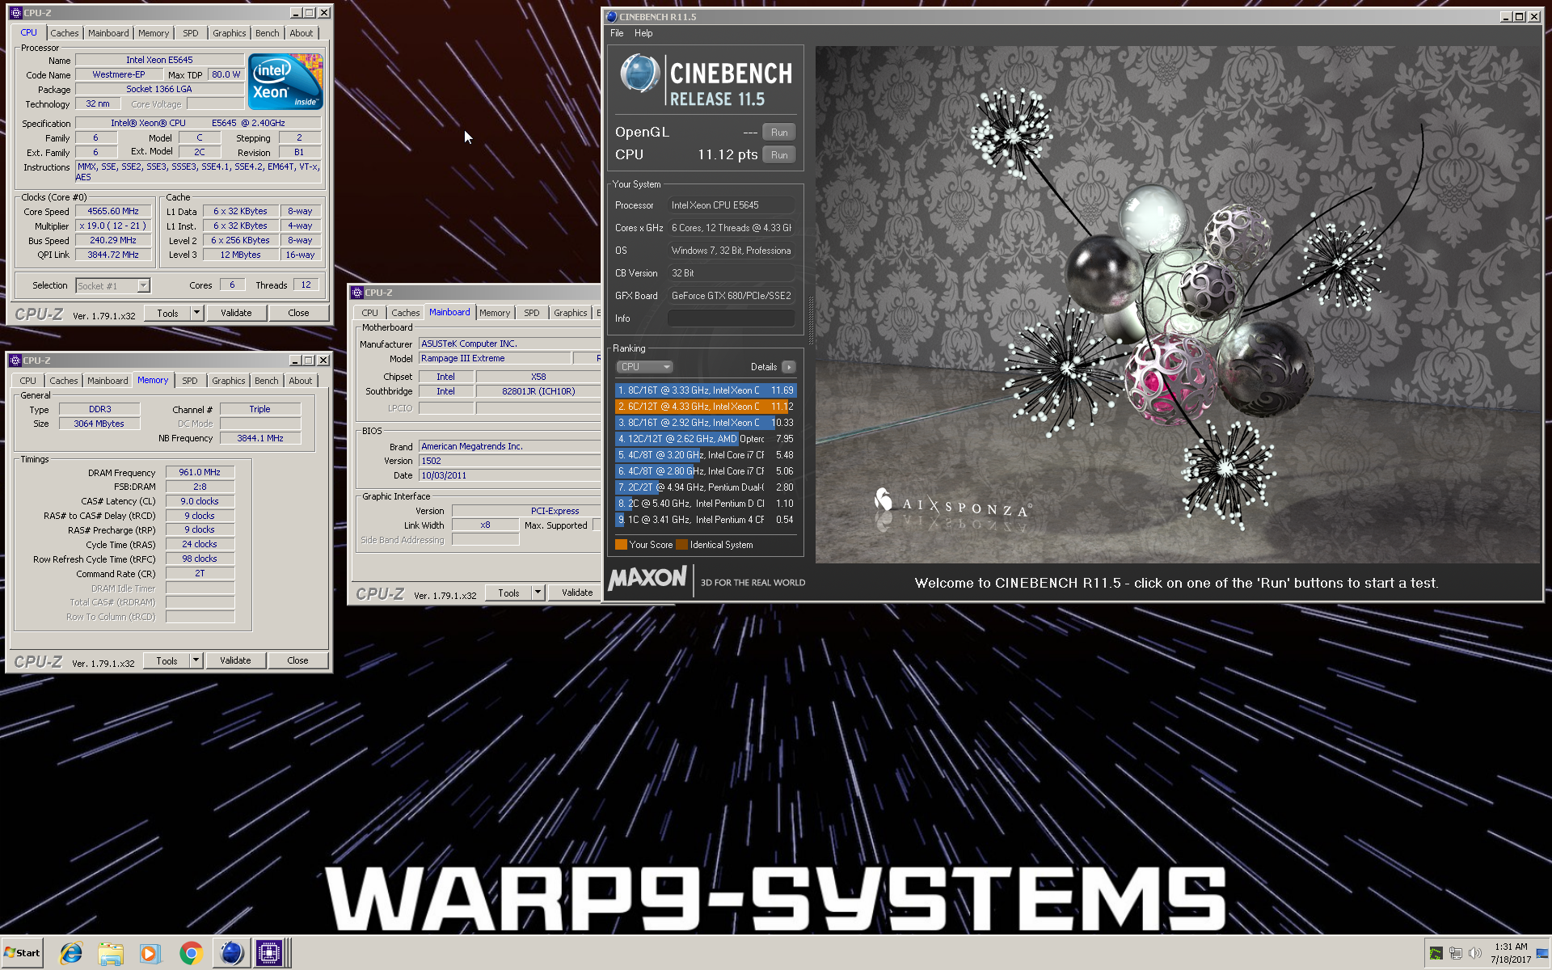
Task: Click Close button in Memory CPU-Z window
Action: click(x=297, y=660)
